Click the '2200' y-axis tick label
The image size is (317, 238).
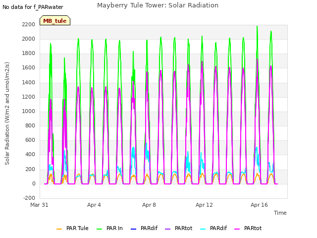(x=29, y=24)
